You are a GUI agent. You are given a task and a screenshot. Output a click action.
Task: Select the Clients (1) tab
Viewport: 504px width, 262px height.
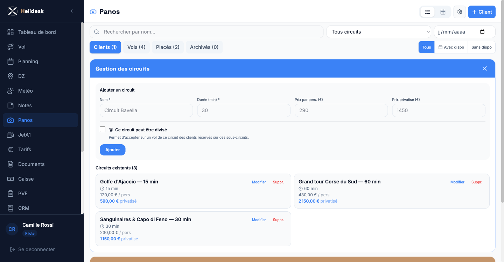click(x=105, y=47)
